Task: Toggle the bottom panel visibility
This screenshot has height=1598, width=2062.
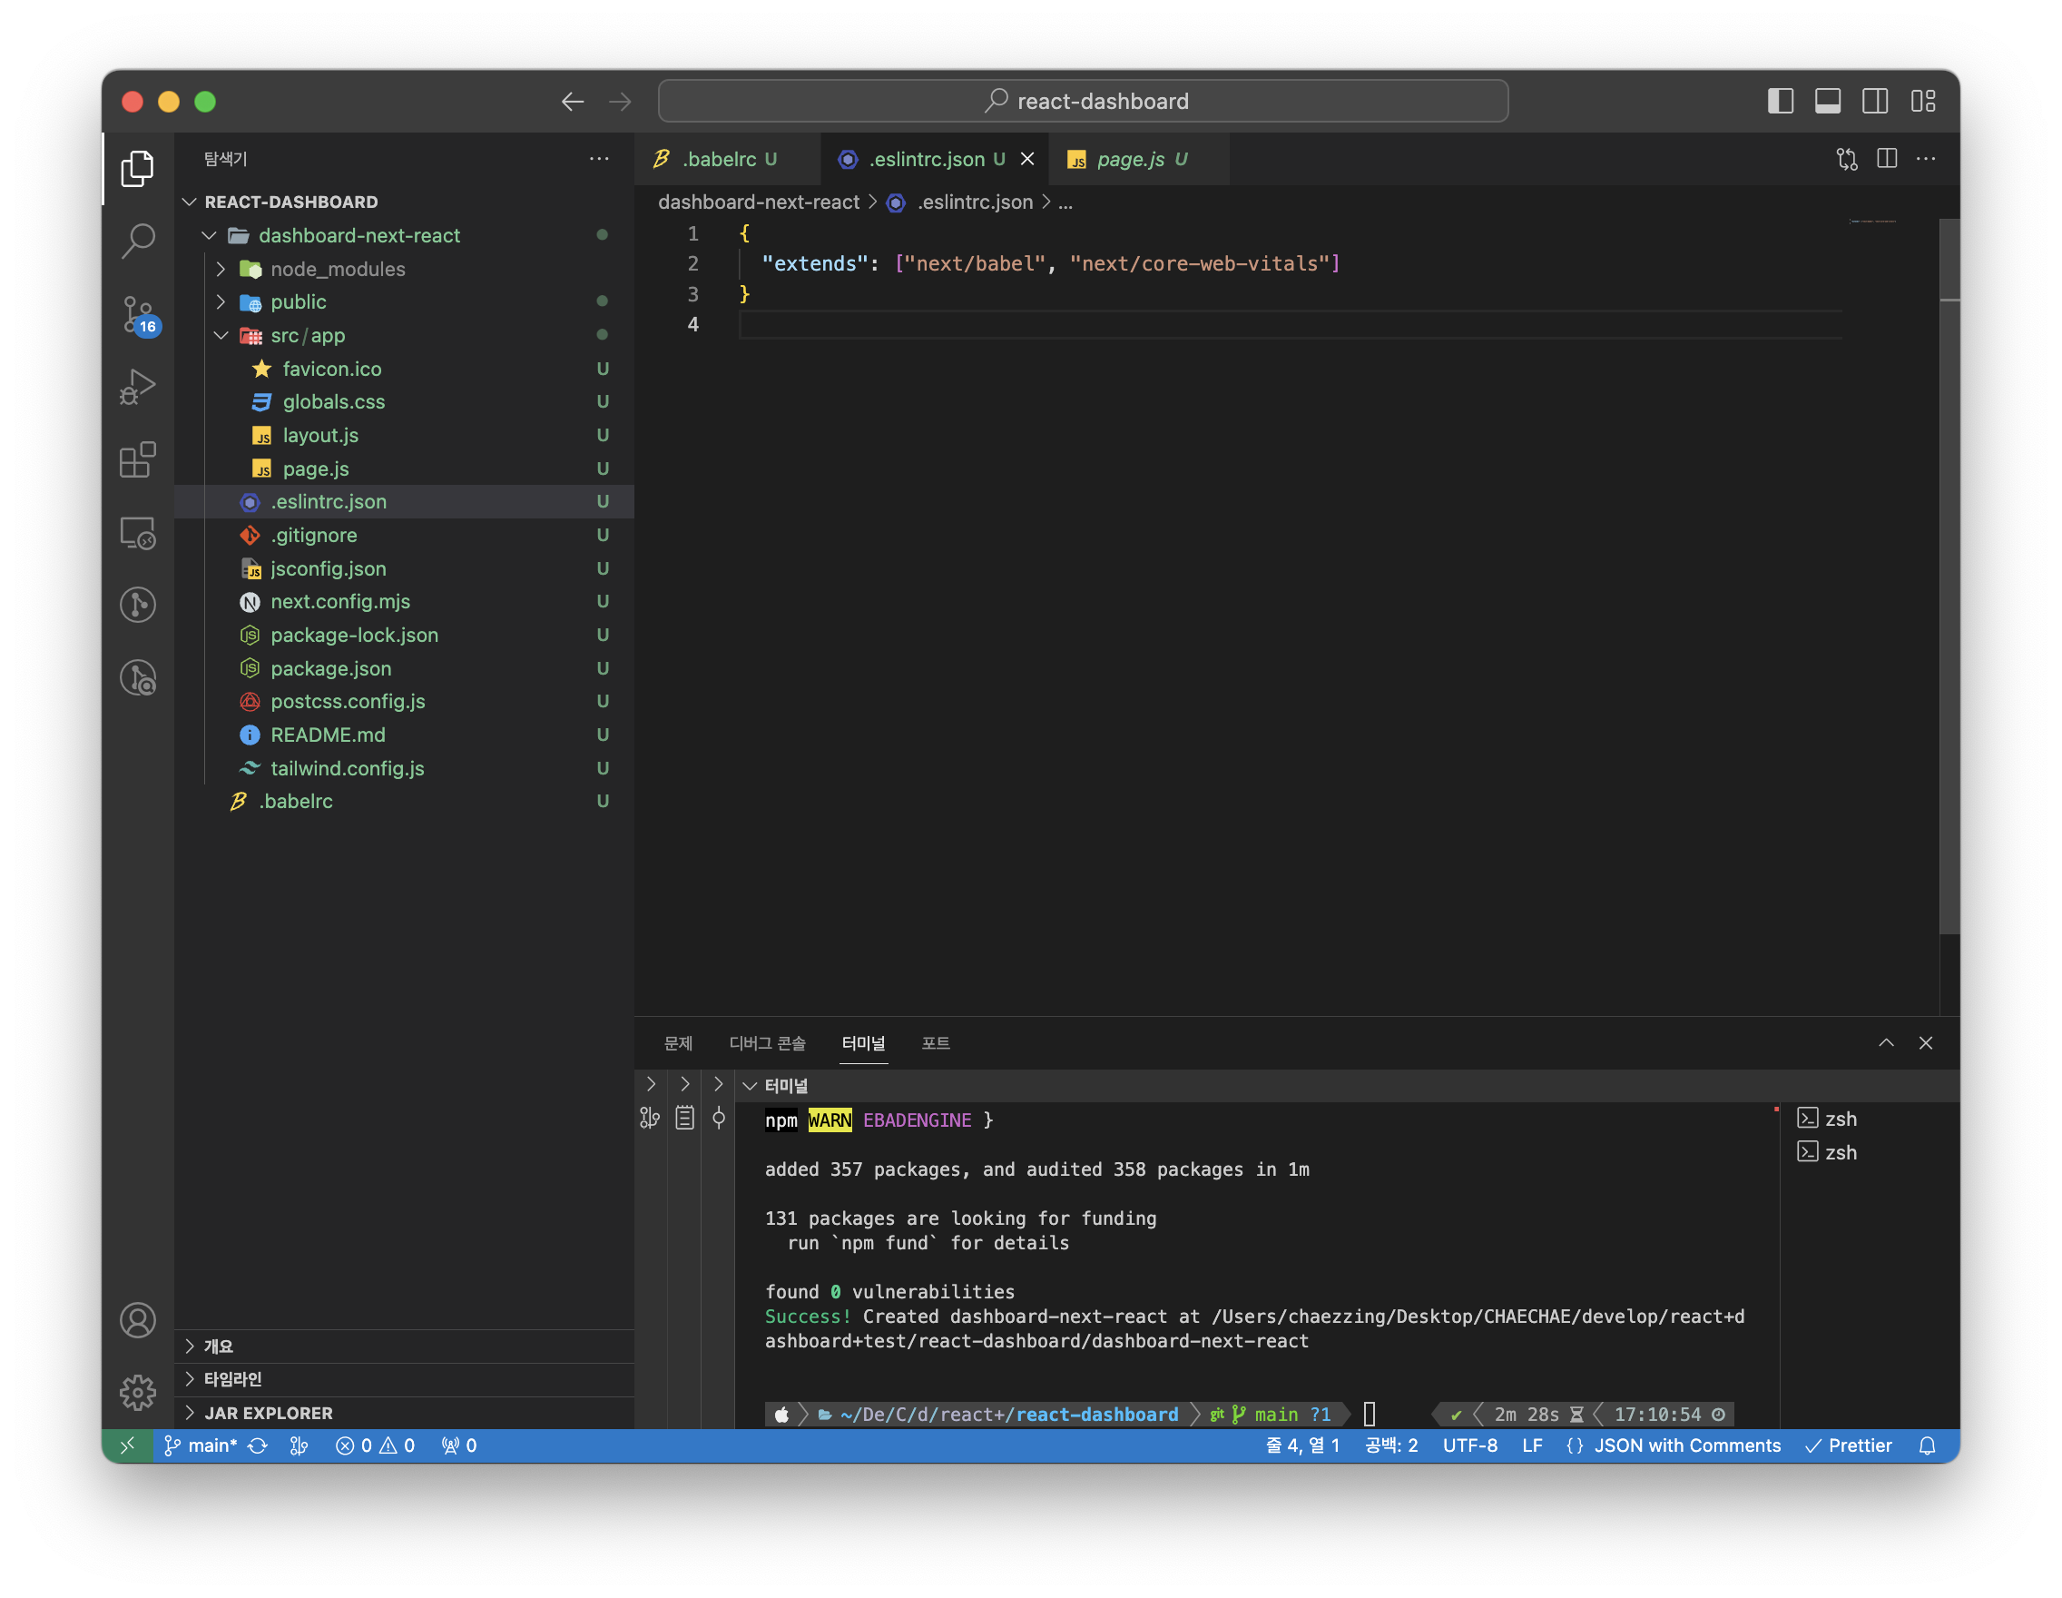Action: click(1827, 101)
